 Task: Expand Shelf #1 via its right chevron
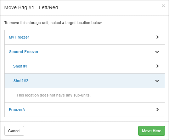pos(157,66)
